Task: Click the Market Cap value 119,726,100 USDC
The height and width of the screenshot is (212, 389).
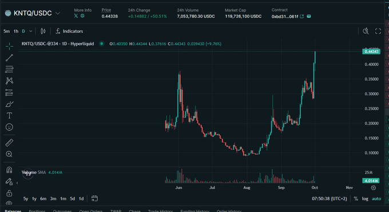Action: [x=243, y=17]
